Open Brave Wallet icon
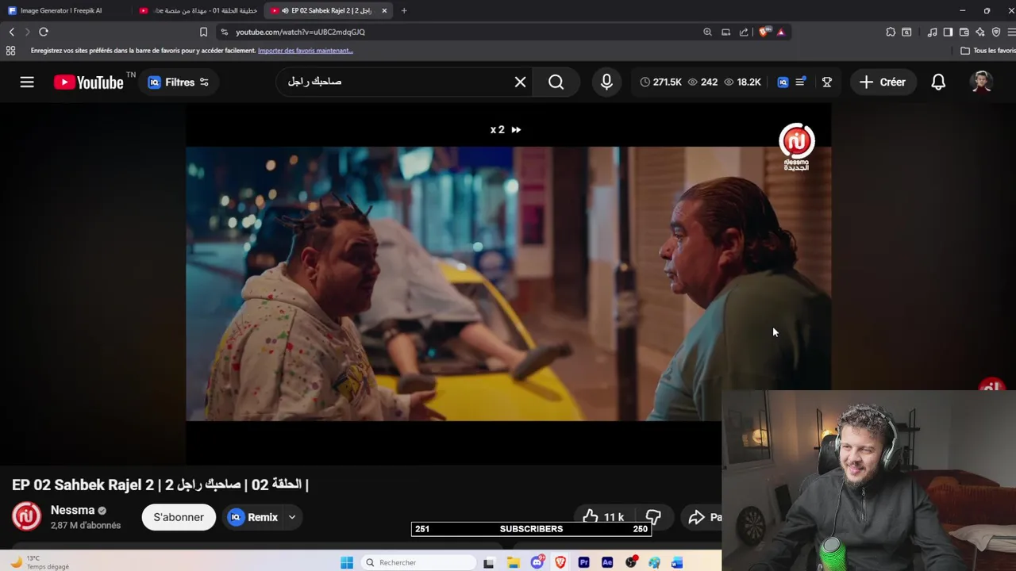The width and height of the screenshot is (1016, 571). point(964,32)
